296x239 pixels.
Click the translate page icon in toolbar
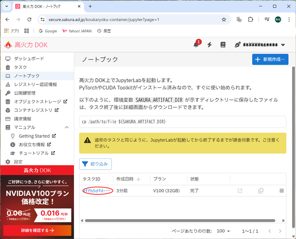[239, 19]
